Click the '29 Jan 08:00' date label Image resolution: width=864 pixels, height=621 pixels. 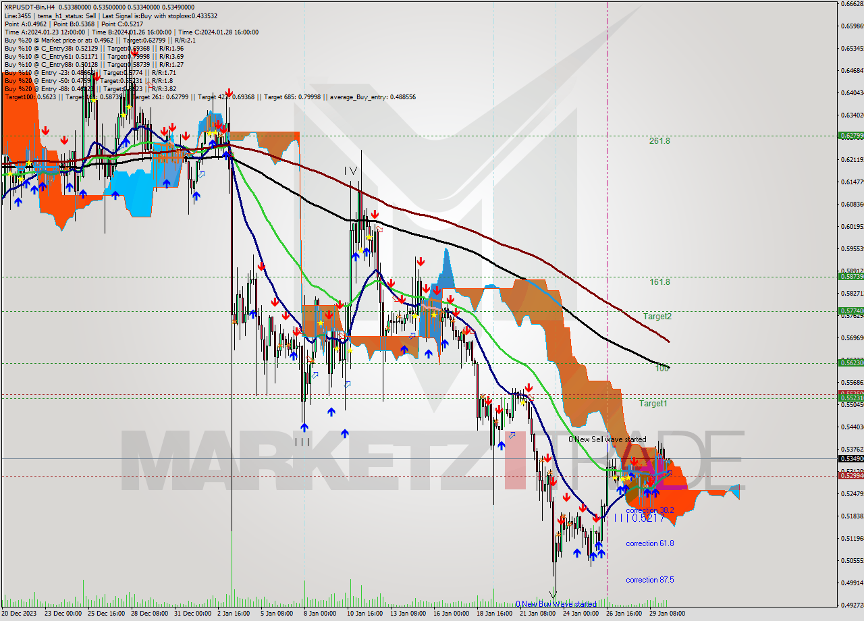click(x=668, y=614)
